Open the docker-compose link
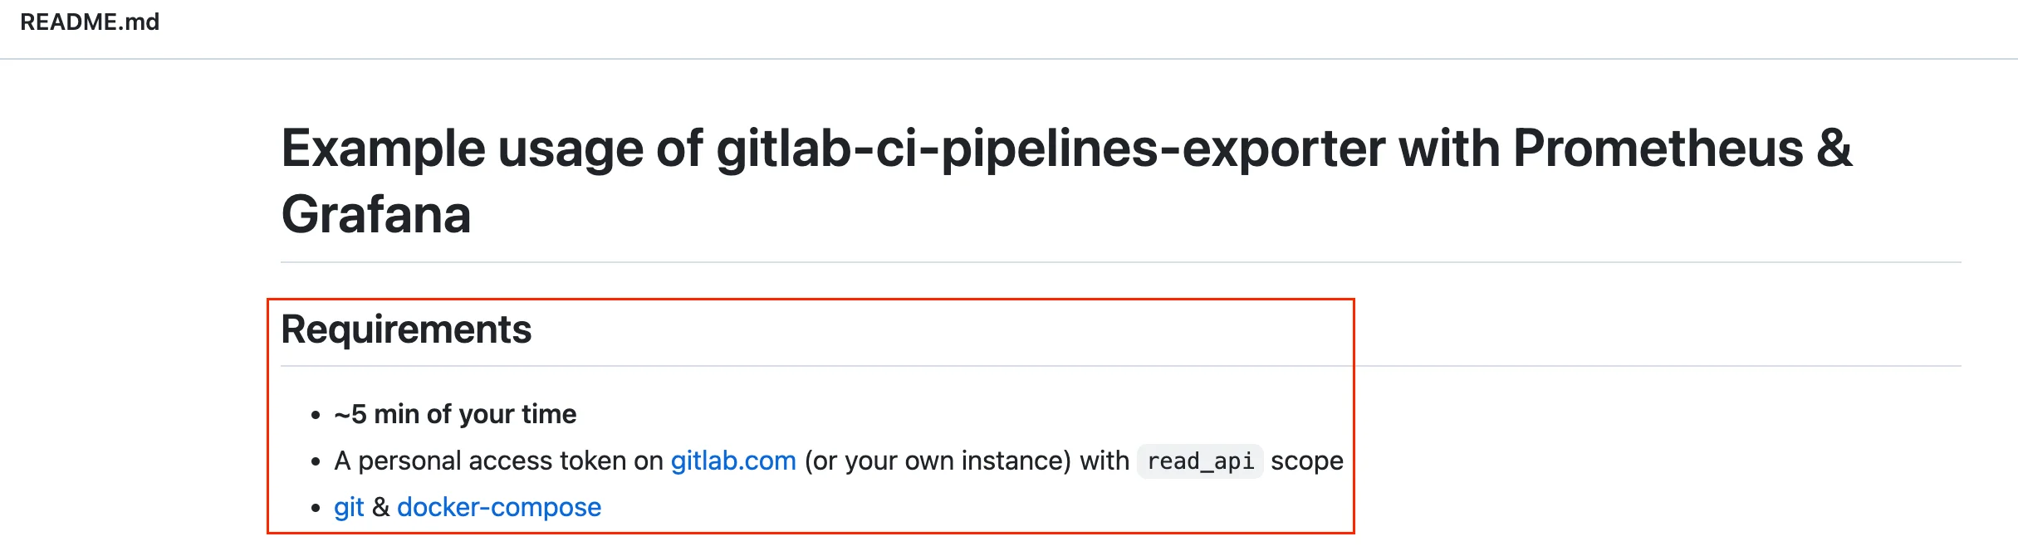Viewport: 2018px width, 551px height. tap(498, 507)
